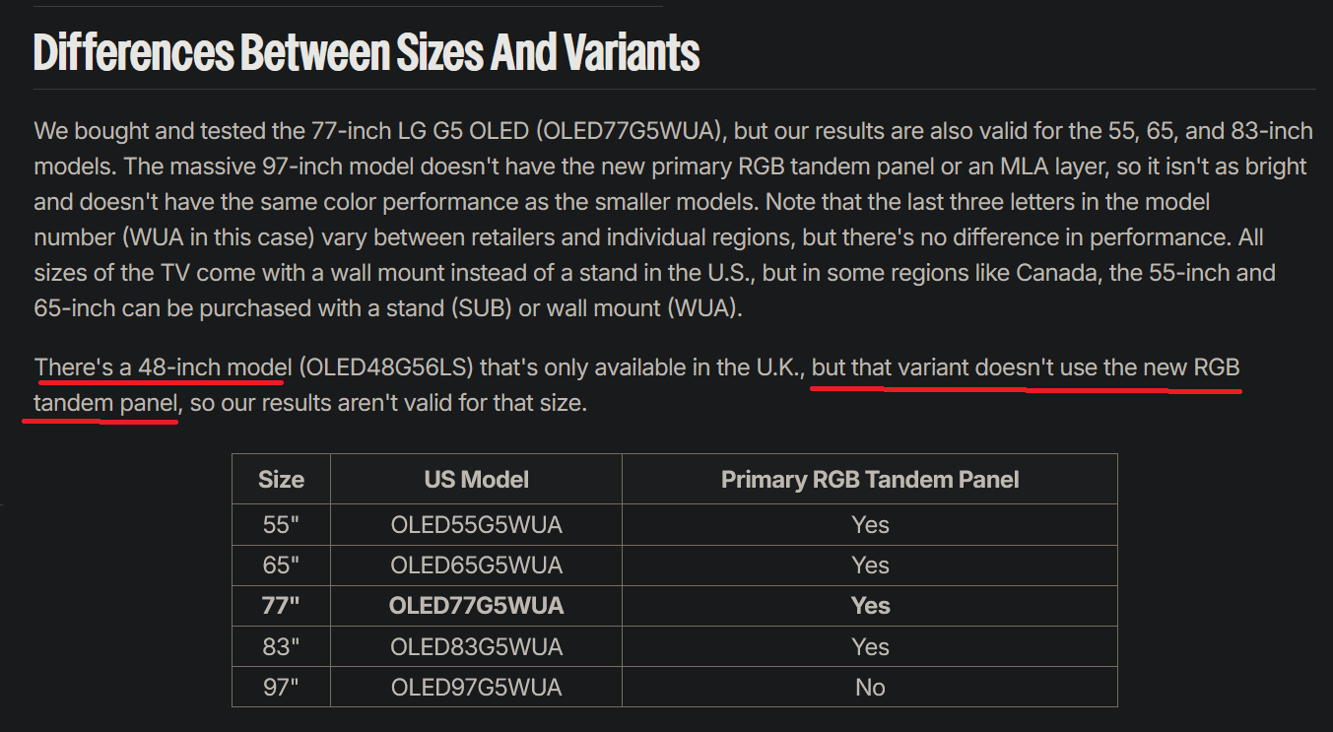Select the OLED65G5WUA model cell
The image size is (1333, 732).
[476, 566]
